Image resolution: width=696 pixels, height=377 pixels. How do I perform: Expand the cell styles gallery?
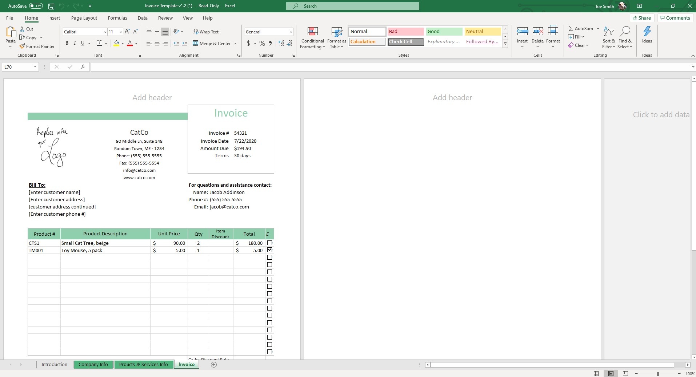505,44
